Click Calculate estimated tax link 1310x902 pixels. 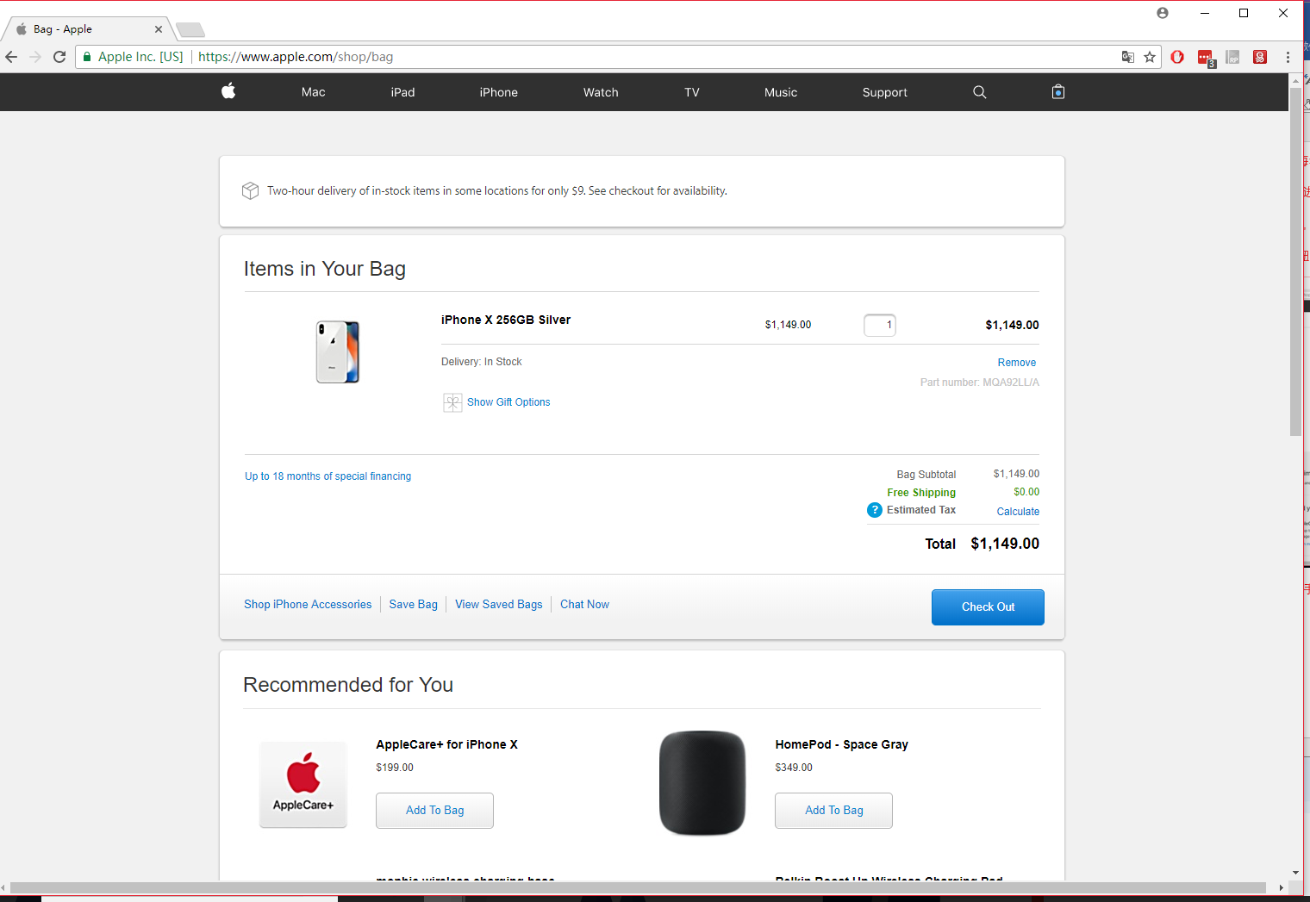[1018, 512]
